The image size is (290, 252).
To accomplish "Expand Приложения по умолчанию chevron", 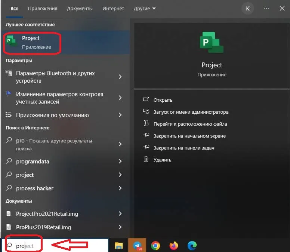I will [120, 115].
